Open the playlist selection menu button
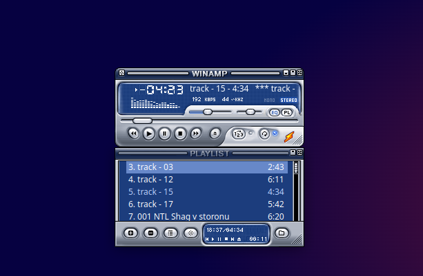This screenshot has width=423, height=276. pos(170,233)
